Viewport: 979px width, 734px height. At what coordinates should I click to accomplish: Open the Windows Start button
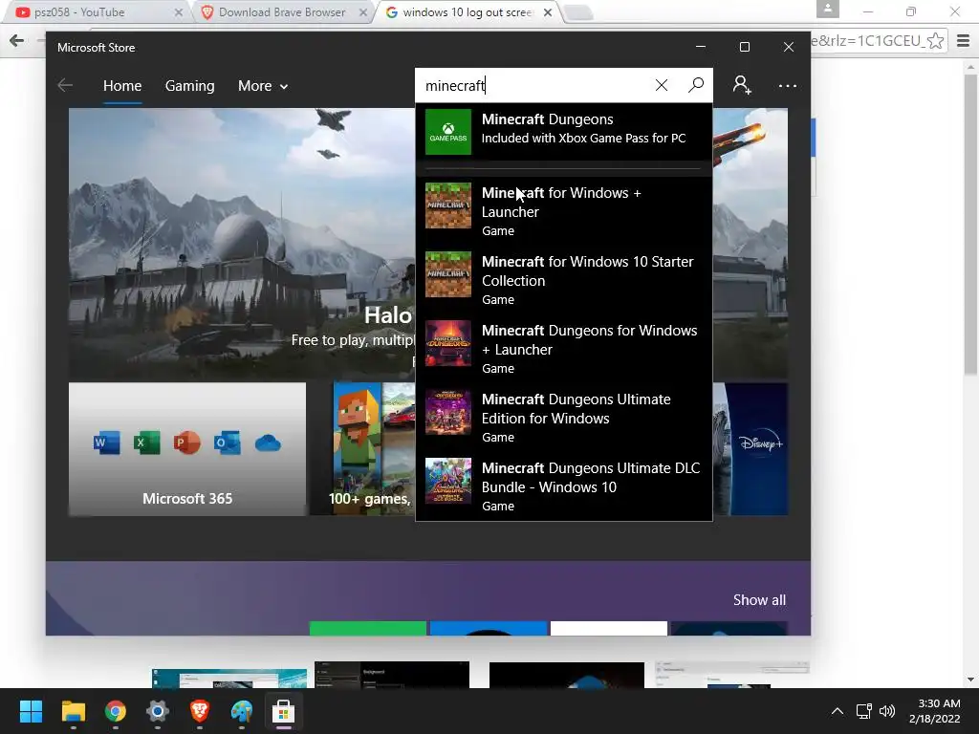(31, 711)
